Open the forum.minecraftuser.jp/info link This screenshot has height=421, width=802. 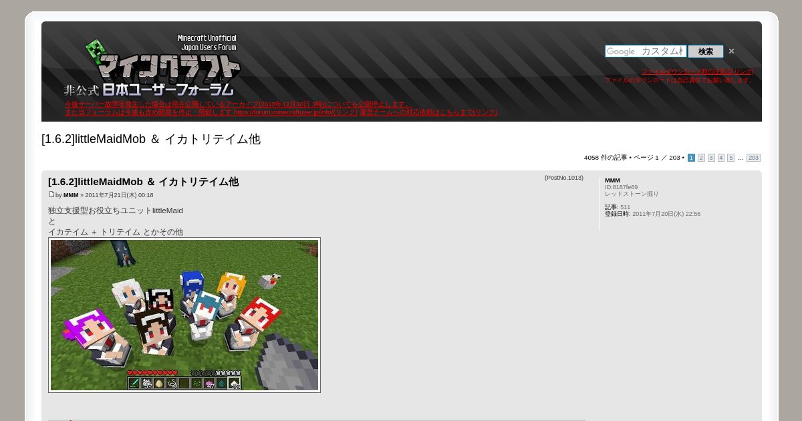pyautogui.click(x=295, y=112)
